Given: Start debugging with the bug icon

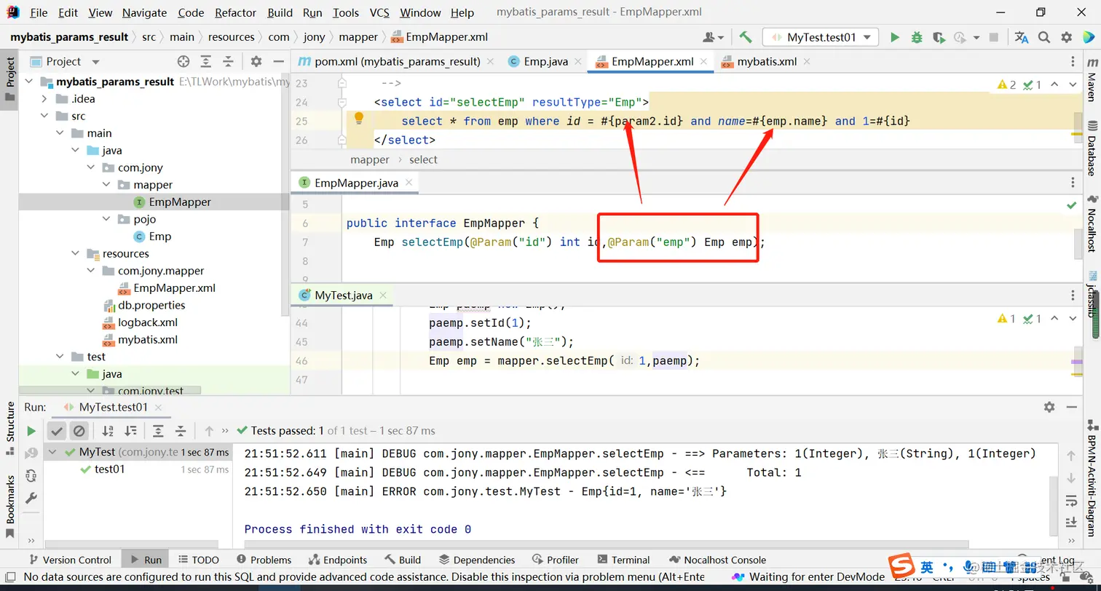Looking at the screenshot, I should pyautogui.click(x=917, y=37).
